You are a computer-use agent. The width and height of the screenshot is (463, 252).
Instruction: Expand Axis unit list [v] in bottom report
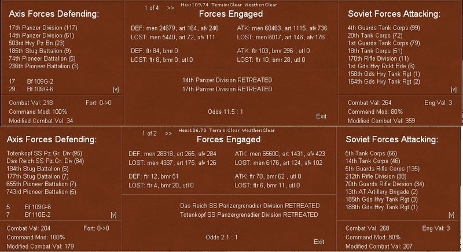pyautogui.click(x=113, y=215)
